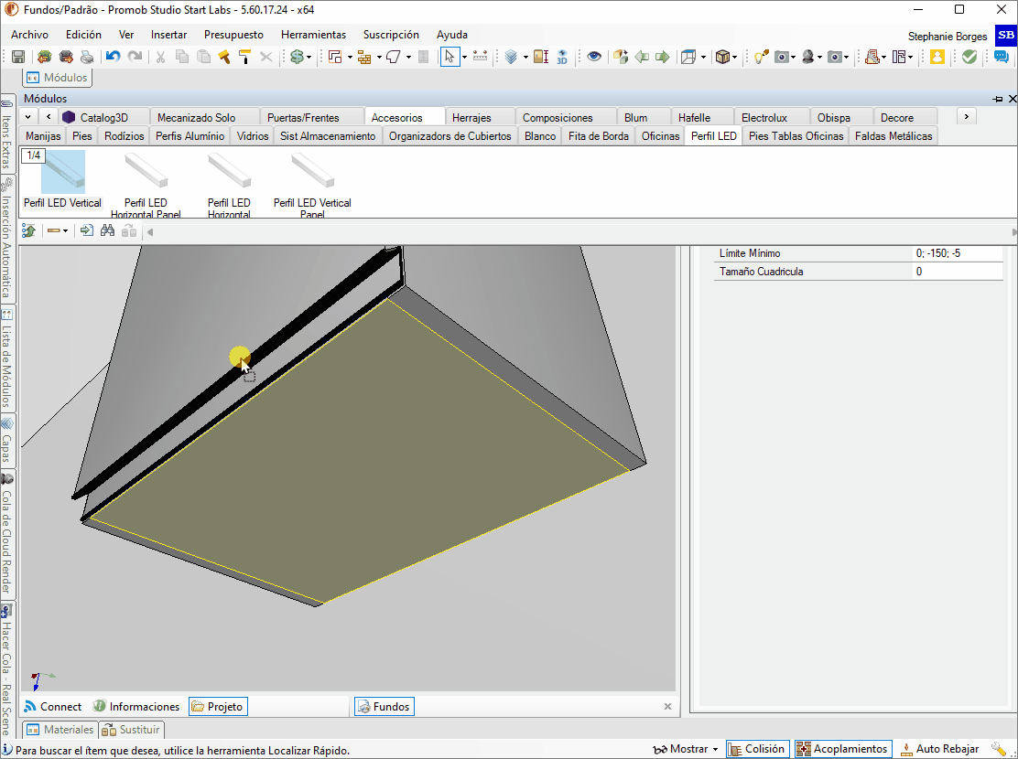Open the Presupuesto menu

[x=233, y=35]
